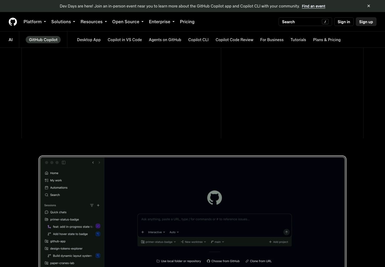Click Add project
385x267 pixels.
click(x=279, y=242)
